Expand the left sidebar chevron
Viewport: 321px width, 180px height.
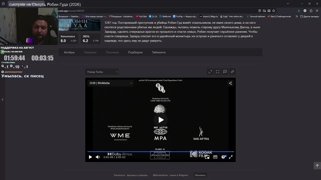click(3, 99)
